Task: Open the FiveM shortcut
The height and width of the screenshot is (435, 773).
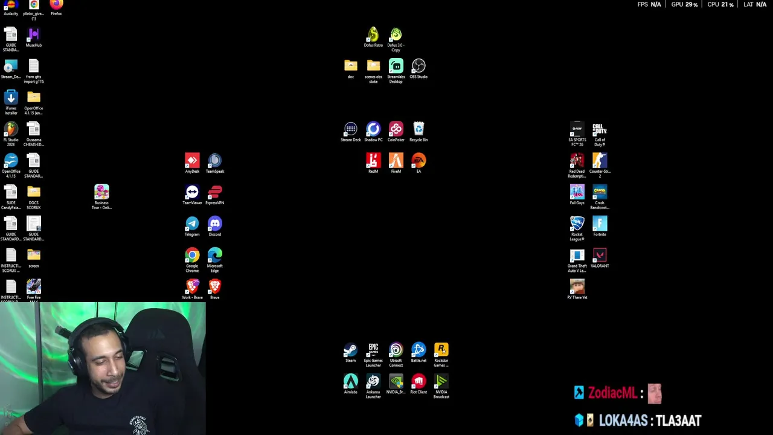Action: tap(396, 163)
